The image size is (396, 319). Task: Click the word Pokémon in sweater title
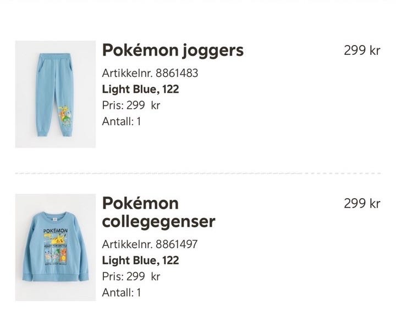pyautogui.click(x=140, y=203)
